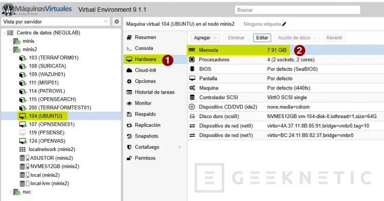Click the Por defecto (SeaBIOS) value

point(292,69)
